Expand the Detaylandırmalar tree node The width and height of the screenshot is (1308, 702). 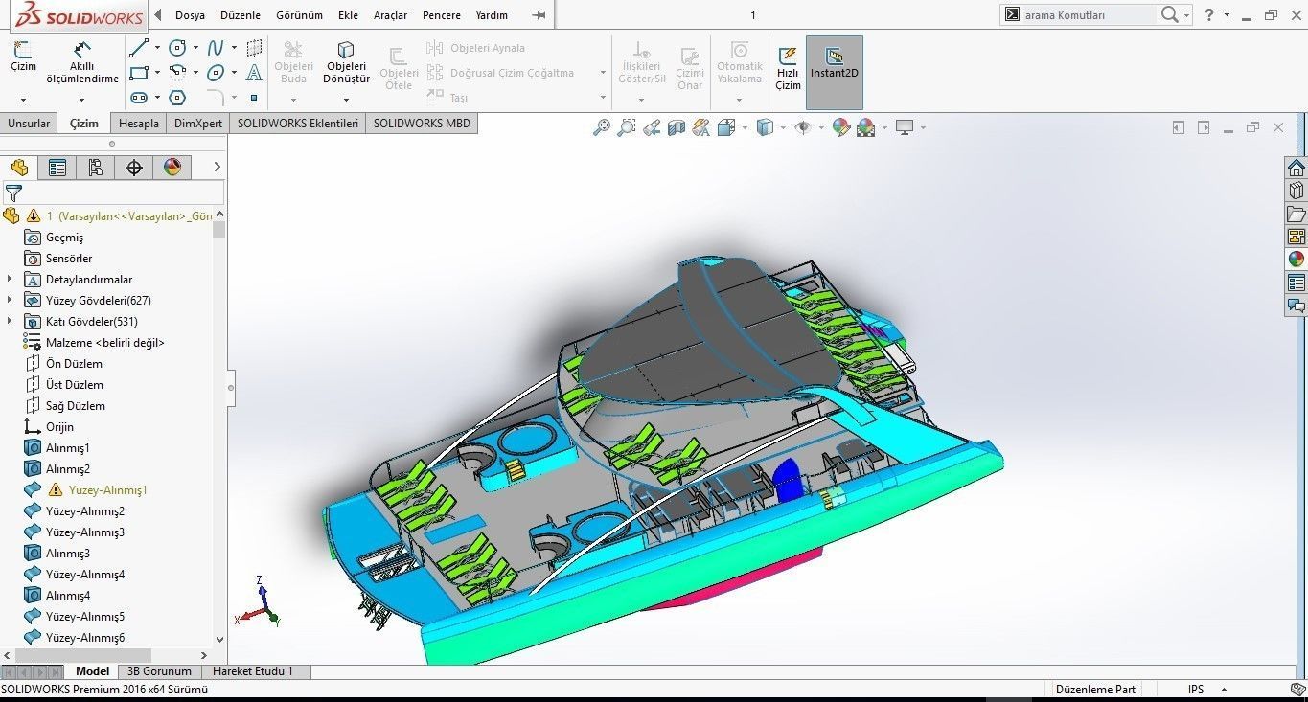click(x=10, y=280)
